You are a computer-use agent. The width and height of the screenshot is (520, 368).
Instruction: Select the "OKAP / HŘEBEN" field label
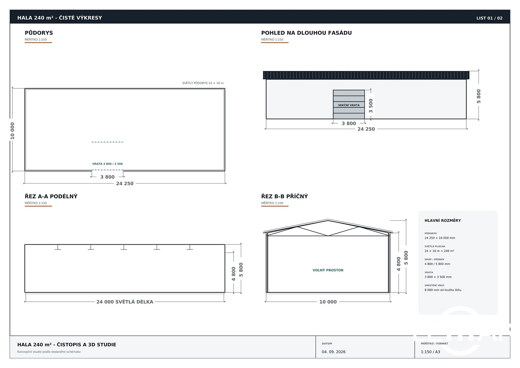coord(434,259)
